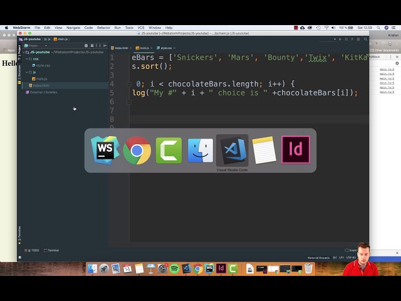Collapse the css folder
The image size is (401, 301).
coord(27,59)
